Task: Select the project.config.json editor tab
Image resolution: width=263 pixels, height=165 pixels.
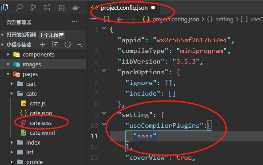Action: tap(124, 8)
